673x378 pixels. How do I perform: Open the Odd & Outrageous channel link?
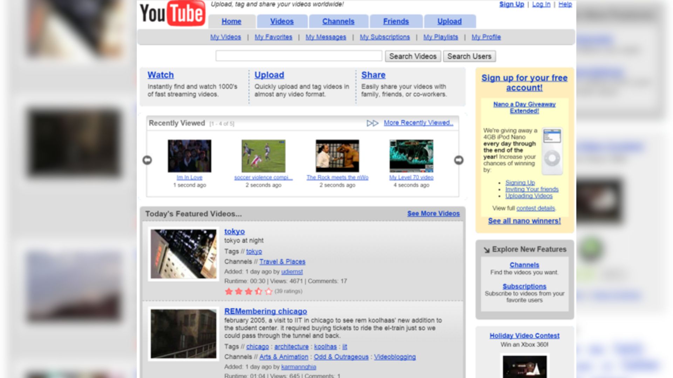point(341,357)
